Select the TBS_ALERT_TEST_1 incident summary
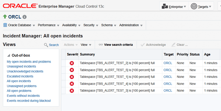This screenshot has width=221, height=111. 117,77
